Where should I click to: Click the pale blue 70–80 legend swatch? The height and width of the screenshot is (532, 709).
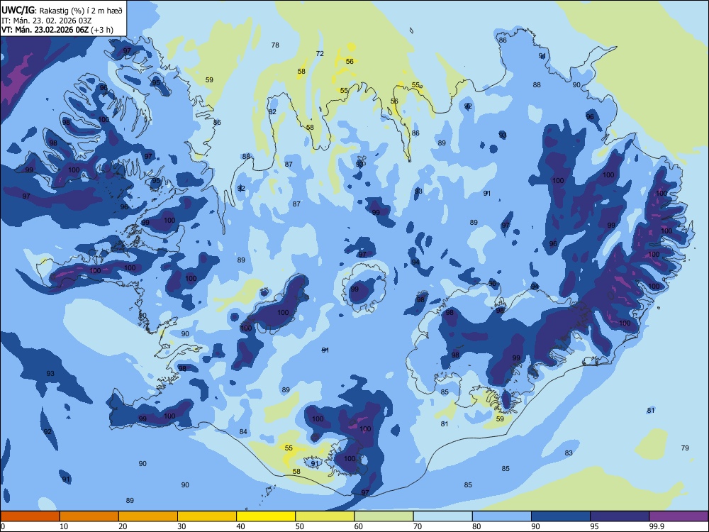442,516
